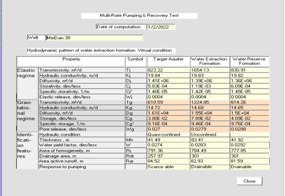Select pore release value 0.0288
This screenshot has height=196, width=285.
click(x=249, y=129)
